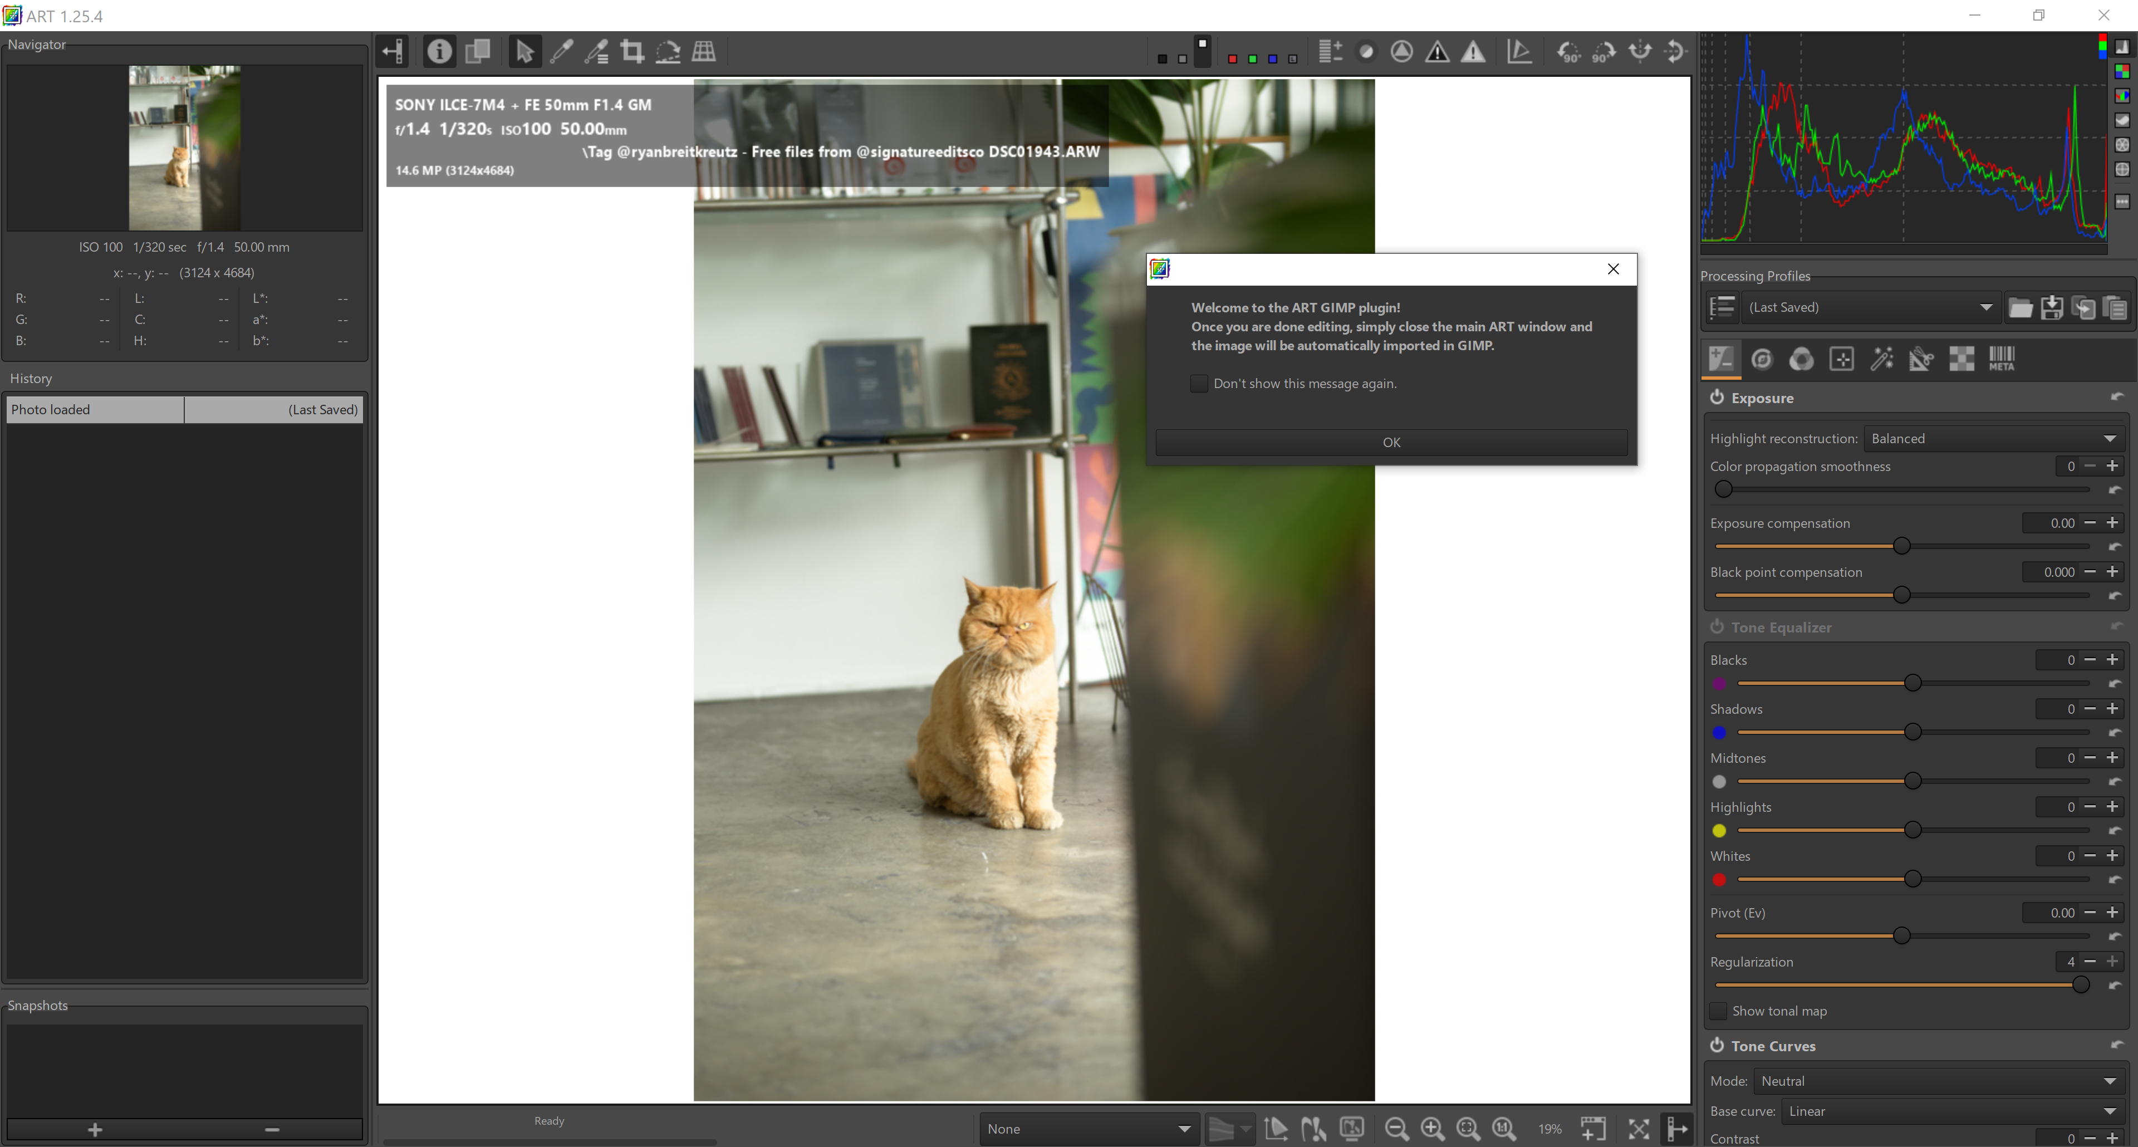Toggle the Tone Equalizer power button

[x=1717, y=626]
